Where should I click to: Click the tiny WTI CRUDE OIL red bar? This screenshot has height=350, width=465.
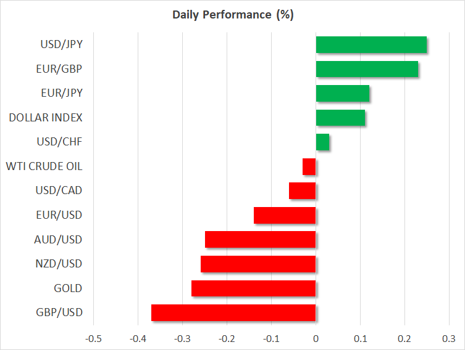(x=309, y=166)
